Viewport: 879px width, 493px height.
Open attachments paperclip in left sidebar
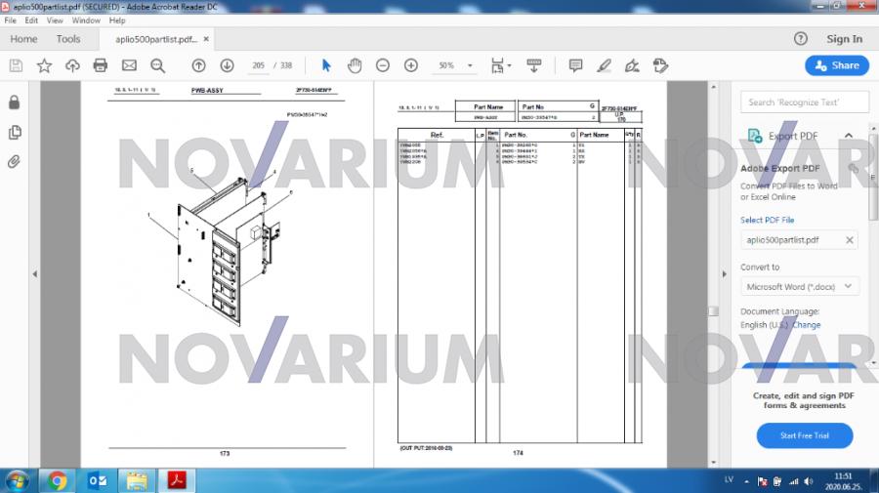(14, 162)
